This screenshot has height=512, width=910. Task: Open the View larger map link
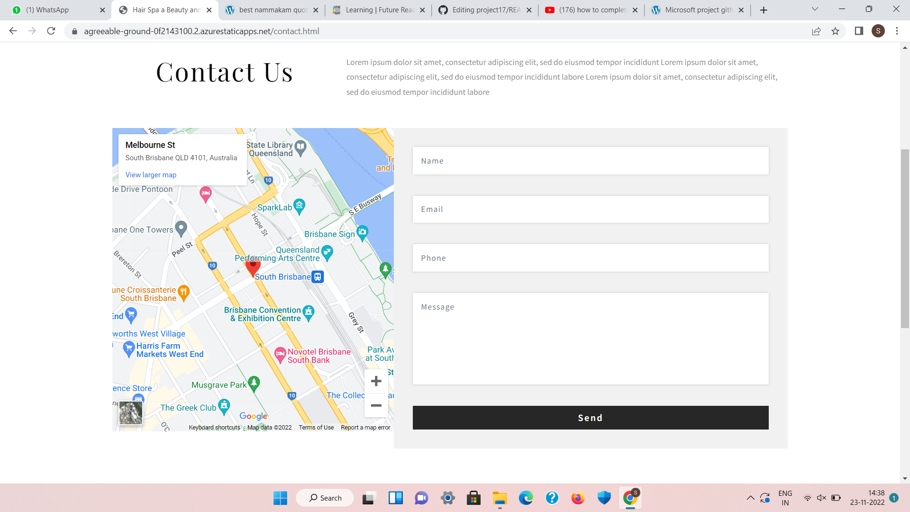click(150, 174)
